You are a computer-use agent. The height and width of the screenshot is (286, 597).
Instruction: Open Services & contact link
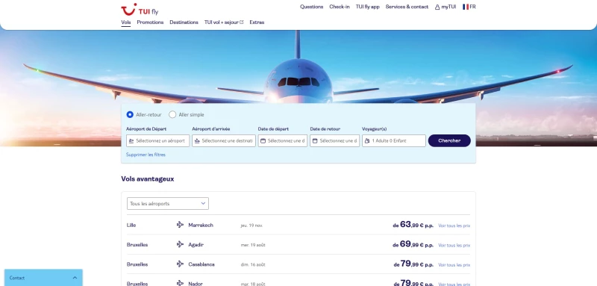407,7
